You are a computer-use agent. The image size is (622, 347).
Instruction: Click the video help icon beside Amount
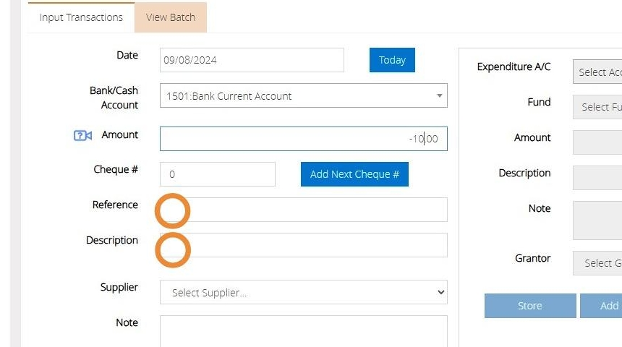click(x=83, y=136)
